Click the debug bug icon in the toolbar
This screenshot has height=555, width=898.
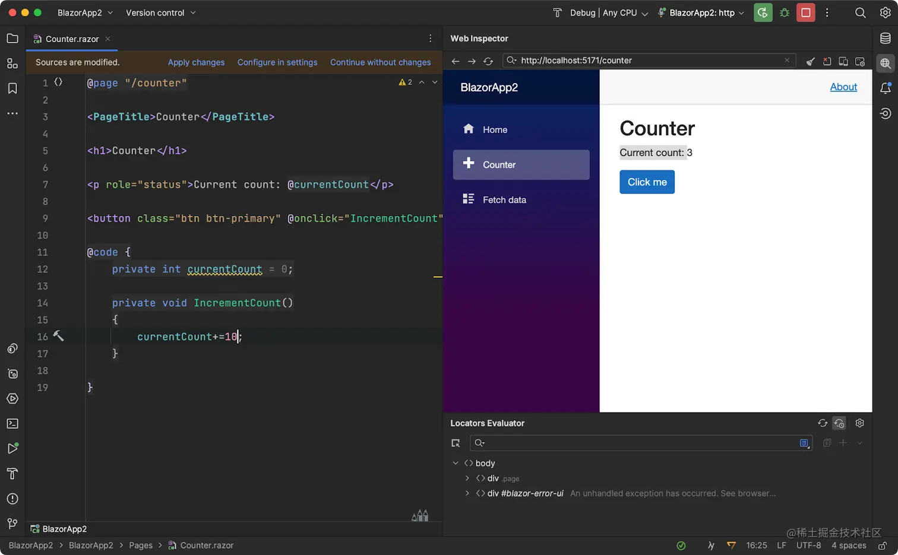click(x=784, y=12)
